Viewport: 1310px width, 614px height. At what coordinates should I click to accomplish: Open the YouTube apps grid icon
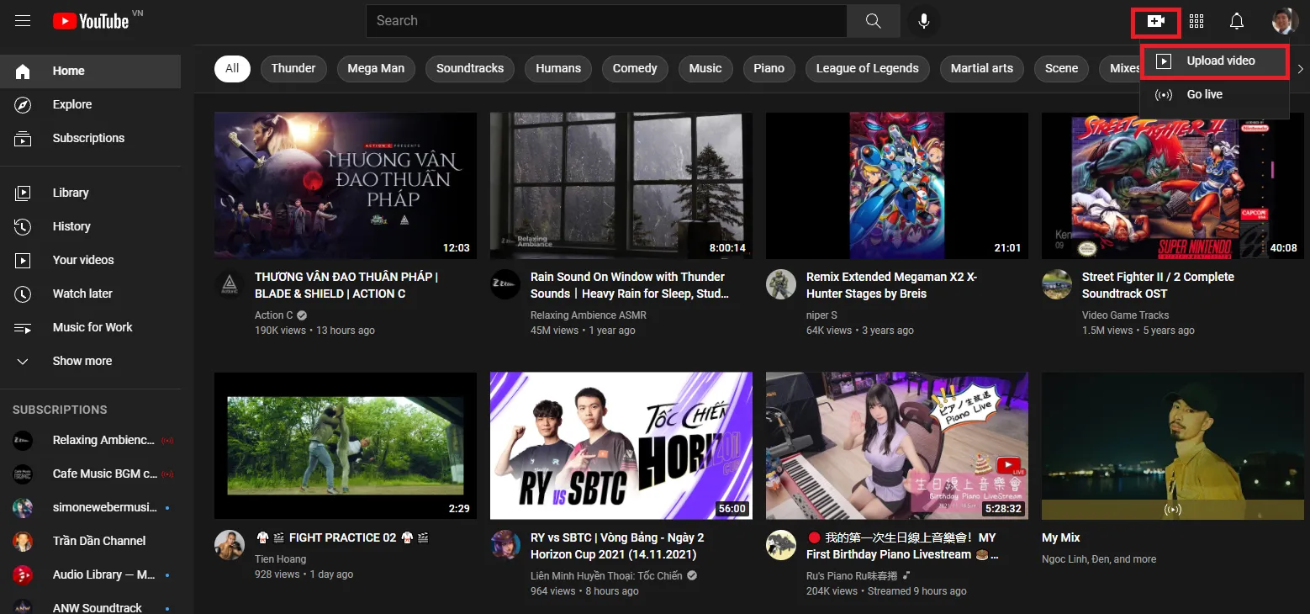[x=1196, y=21]
